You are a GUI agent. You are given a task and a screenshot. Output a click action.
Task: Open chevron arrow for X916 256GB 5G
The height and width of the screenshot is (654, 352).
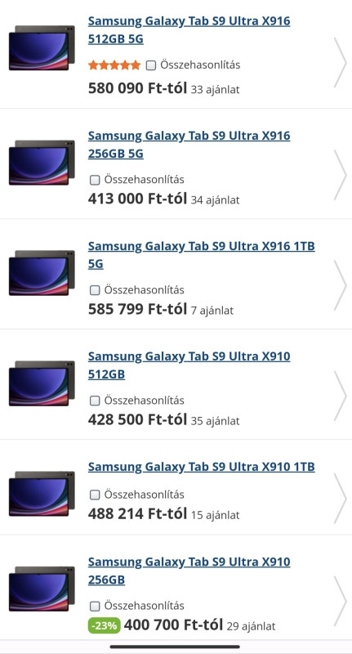[340, 175]
